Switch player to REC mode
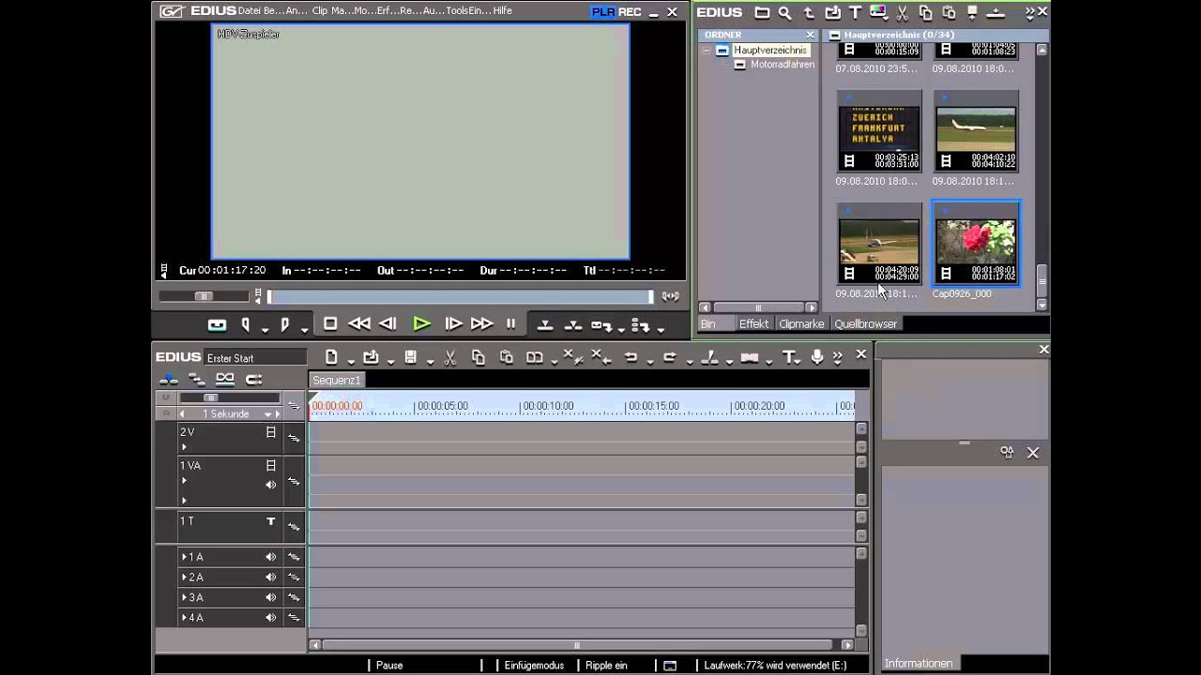 [630, 12]
